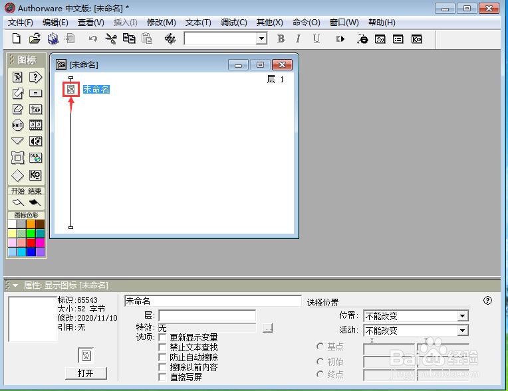
Task: Open the 查看(V) menu
Action: (x=91, y=23)
